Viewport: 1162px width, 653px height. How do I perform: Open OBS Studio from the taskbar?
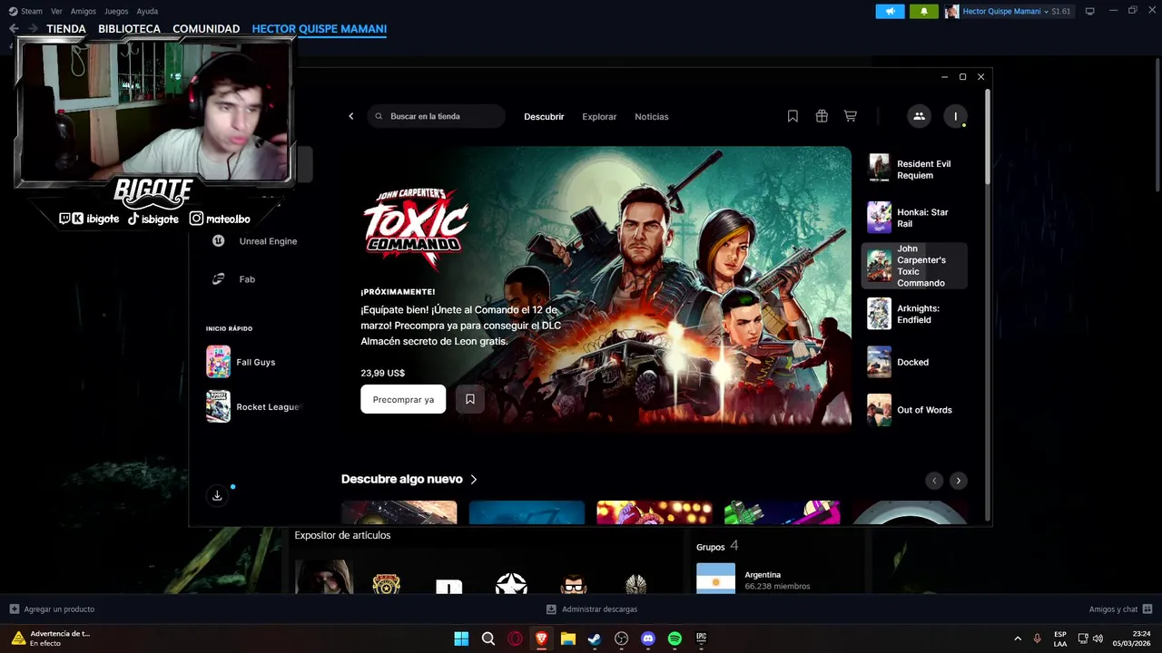(x=621, y=638)
